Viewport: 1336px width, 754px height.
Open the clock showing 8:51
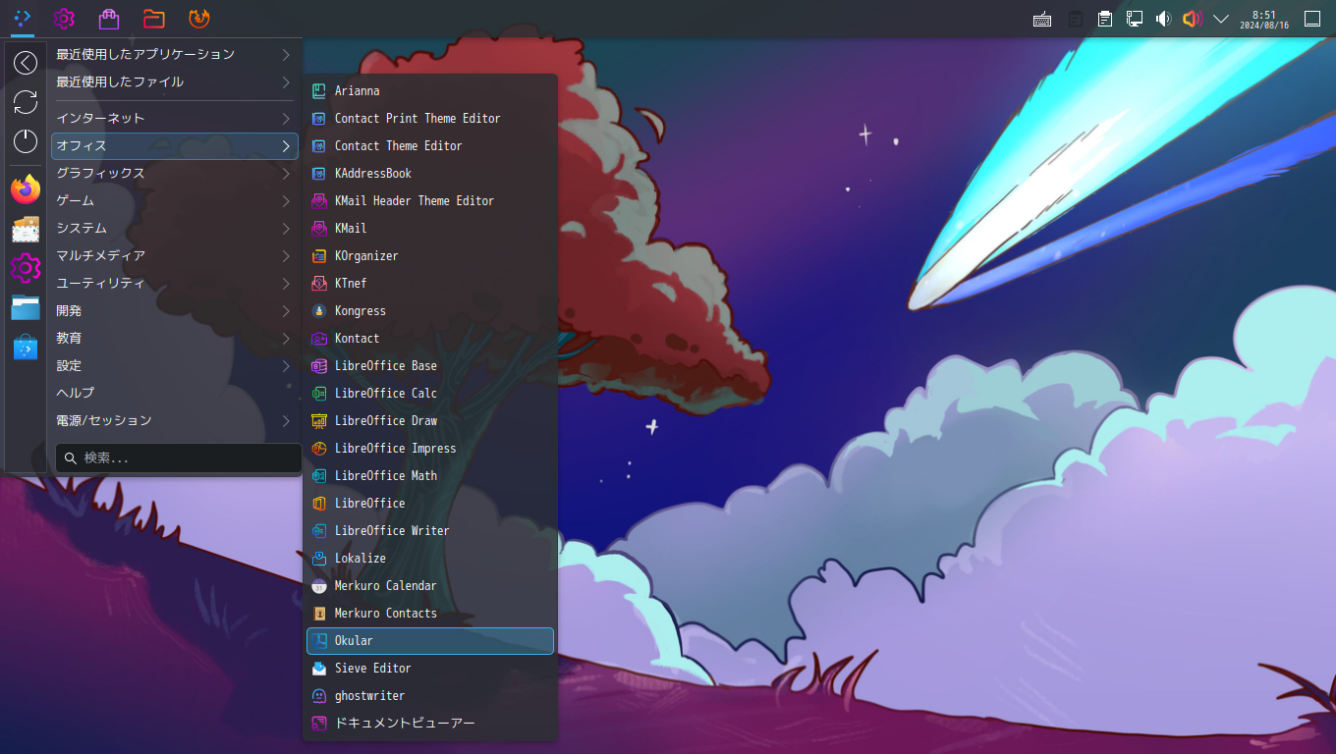click(1264, 19)
